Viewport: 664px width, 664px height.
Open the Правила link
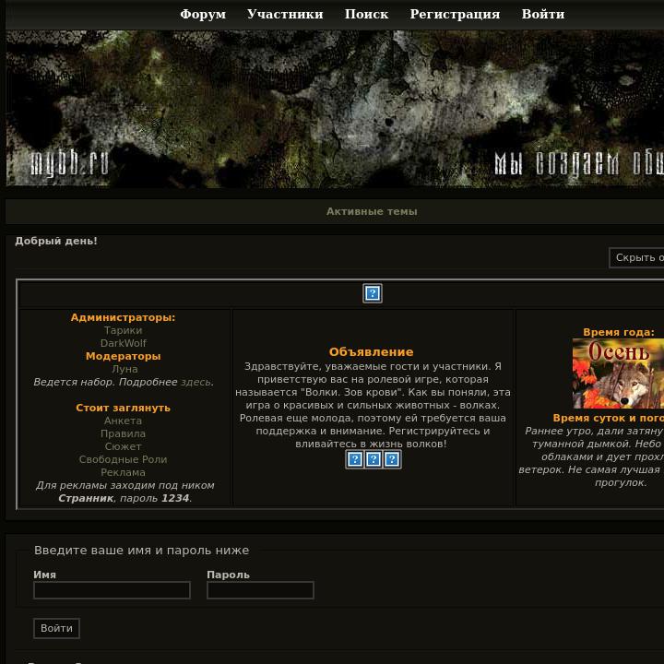click(124, 433)
